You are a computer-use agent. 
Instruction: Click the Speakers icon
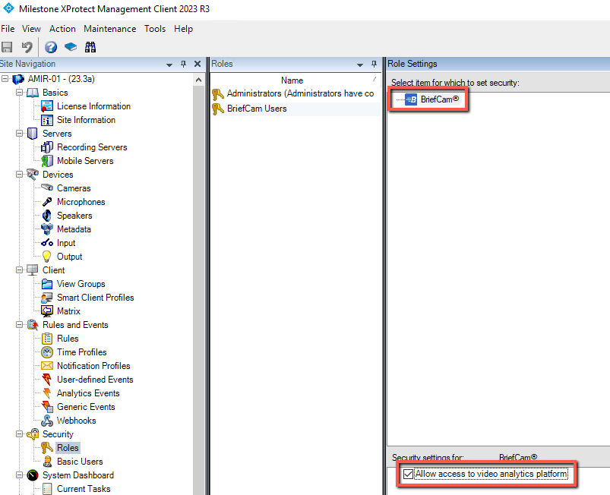[47, 216]
